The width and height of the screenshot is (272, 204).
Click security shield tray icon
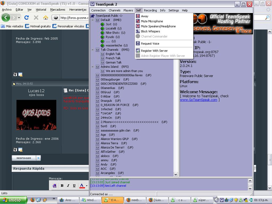pyautogui.click(x=236, y=200)
